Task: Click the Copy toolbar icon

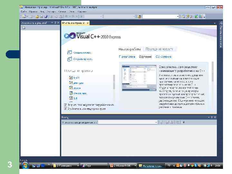Action: click(56, 16)
